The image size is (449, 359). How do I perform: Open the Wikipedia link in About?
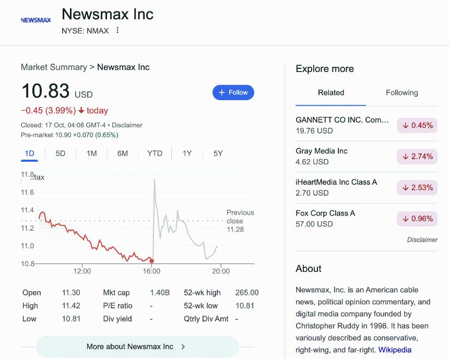[x=395, y=350]
